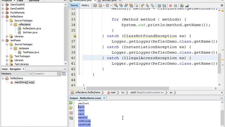
Task: Click the Uncomment lines toolbar icon
Action: [187, 6]
